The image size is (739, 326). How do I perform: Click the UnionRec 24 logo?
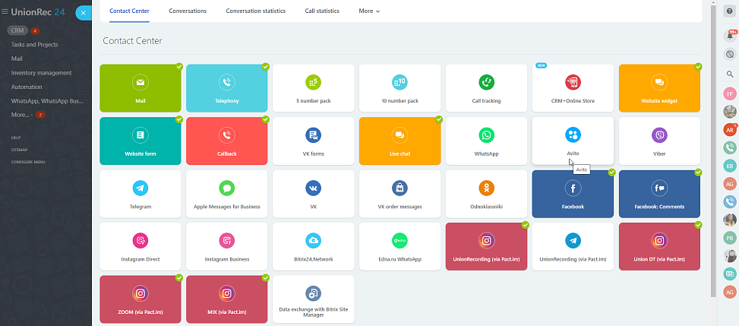pos(38,12)
